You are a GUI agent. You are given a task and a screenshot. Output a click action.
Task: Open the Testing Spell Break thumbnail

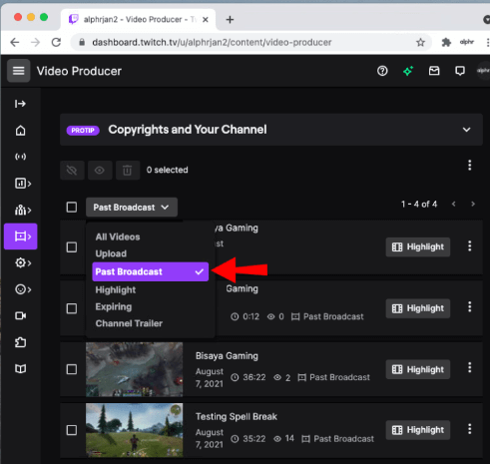[x=135, y=430]
